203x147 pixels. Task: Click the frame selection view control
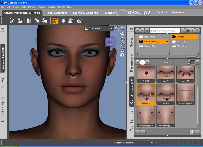122,50
